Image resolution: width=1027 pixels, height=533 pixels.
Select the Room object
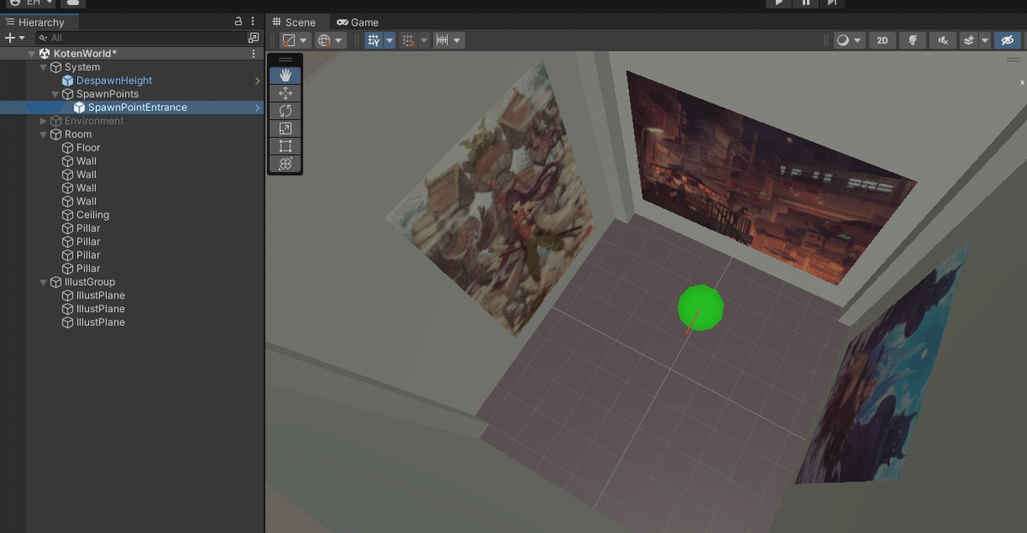(x=78, y=134)
